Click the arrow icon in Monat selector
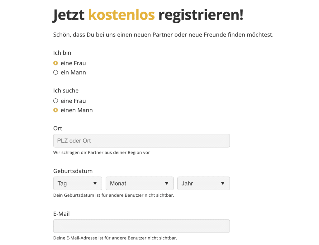 pyautogui.click(x=167, y=183)
